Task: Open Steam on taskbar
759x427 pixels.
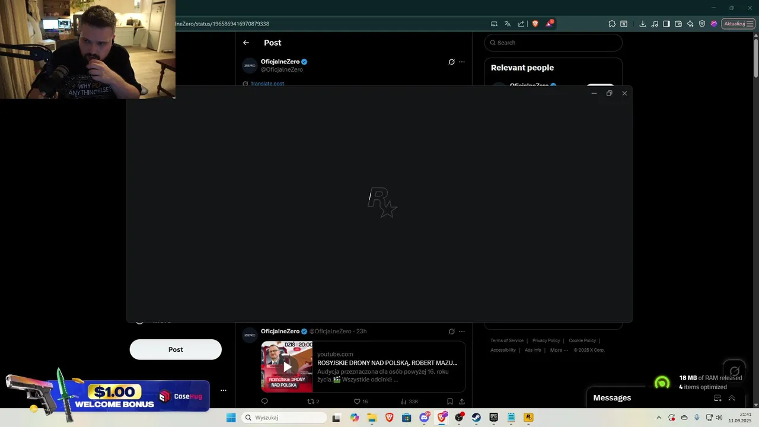Action: [x=476, y=418]
